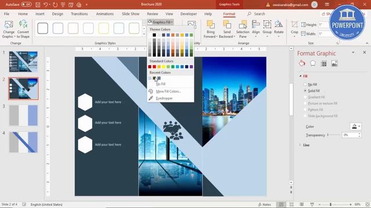Image resolution: width=371 pixels, height=208 pixels.
Task: Click the Notes icon in status bar
Action: point(264,205)
